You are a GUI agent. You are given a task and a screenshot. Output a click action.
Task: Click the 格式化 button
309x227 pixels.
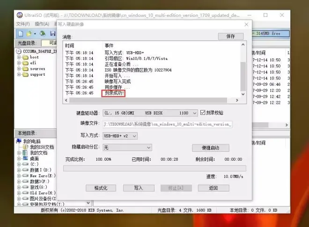[101, 188]
